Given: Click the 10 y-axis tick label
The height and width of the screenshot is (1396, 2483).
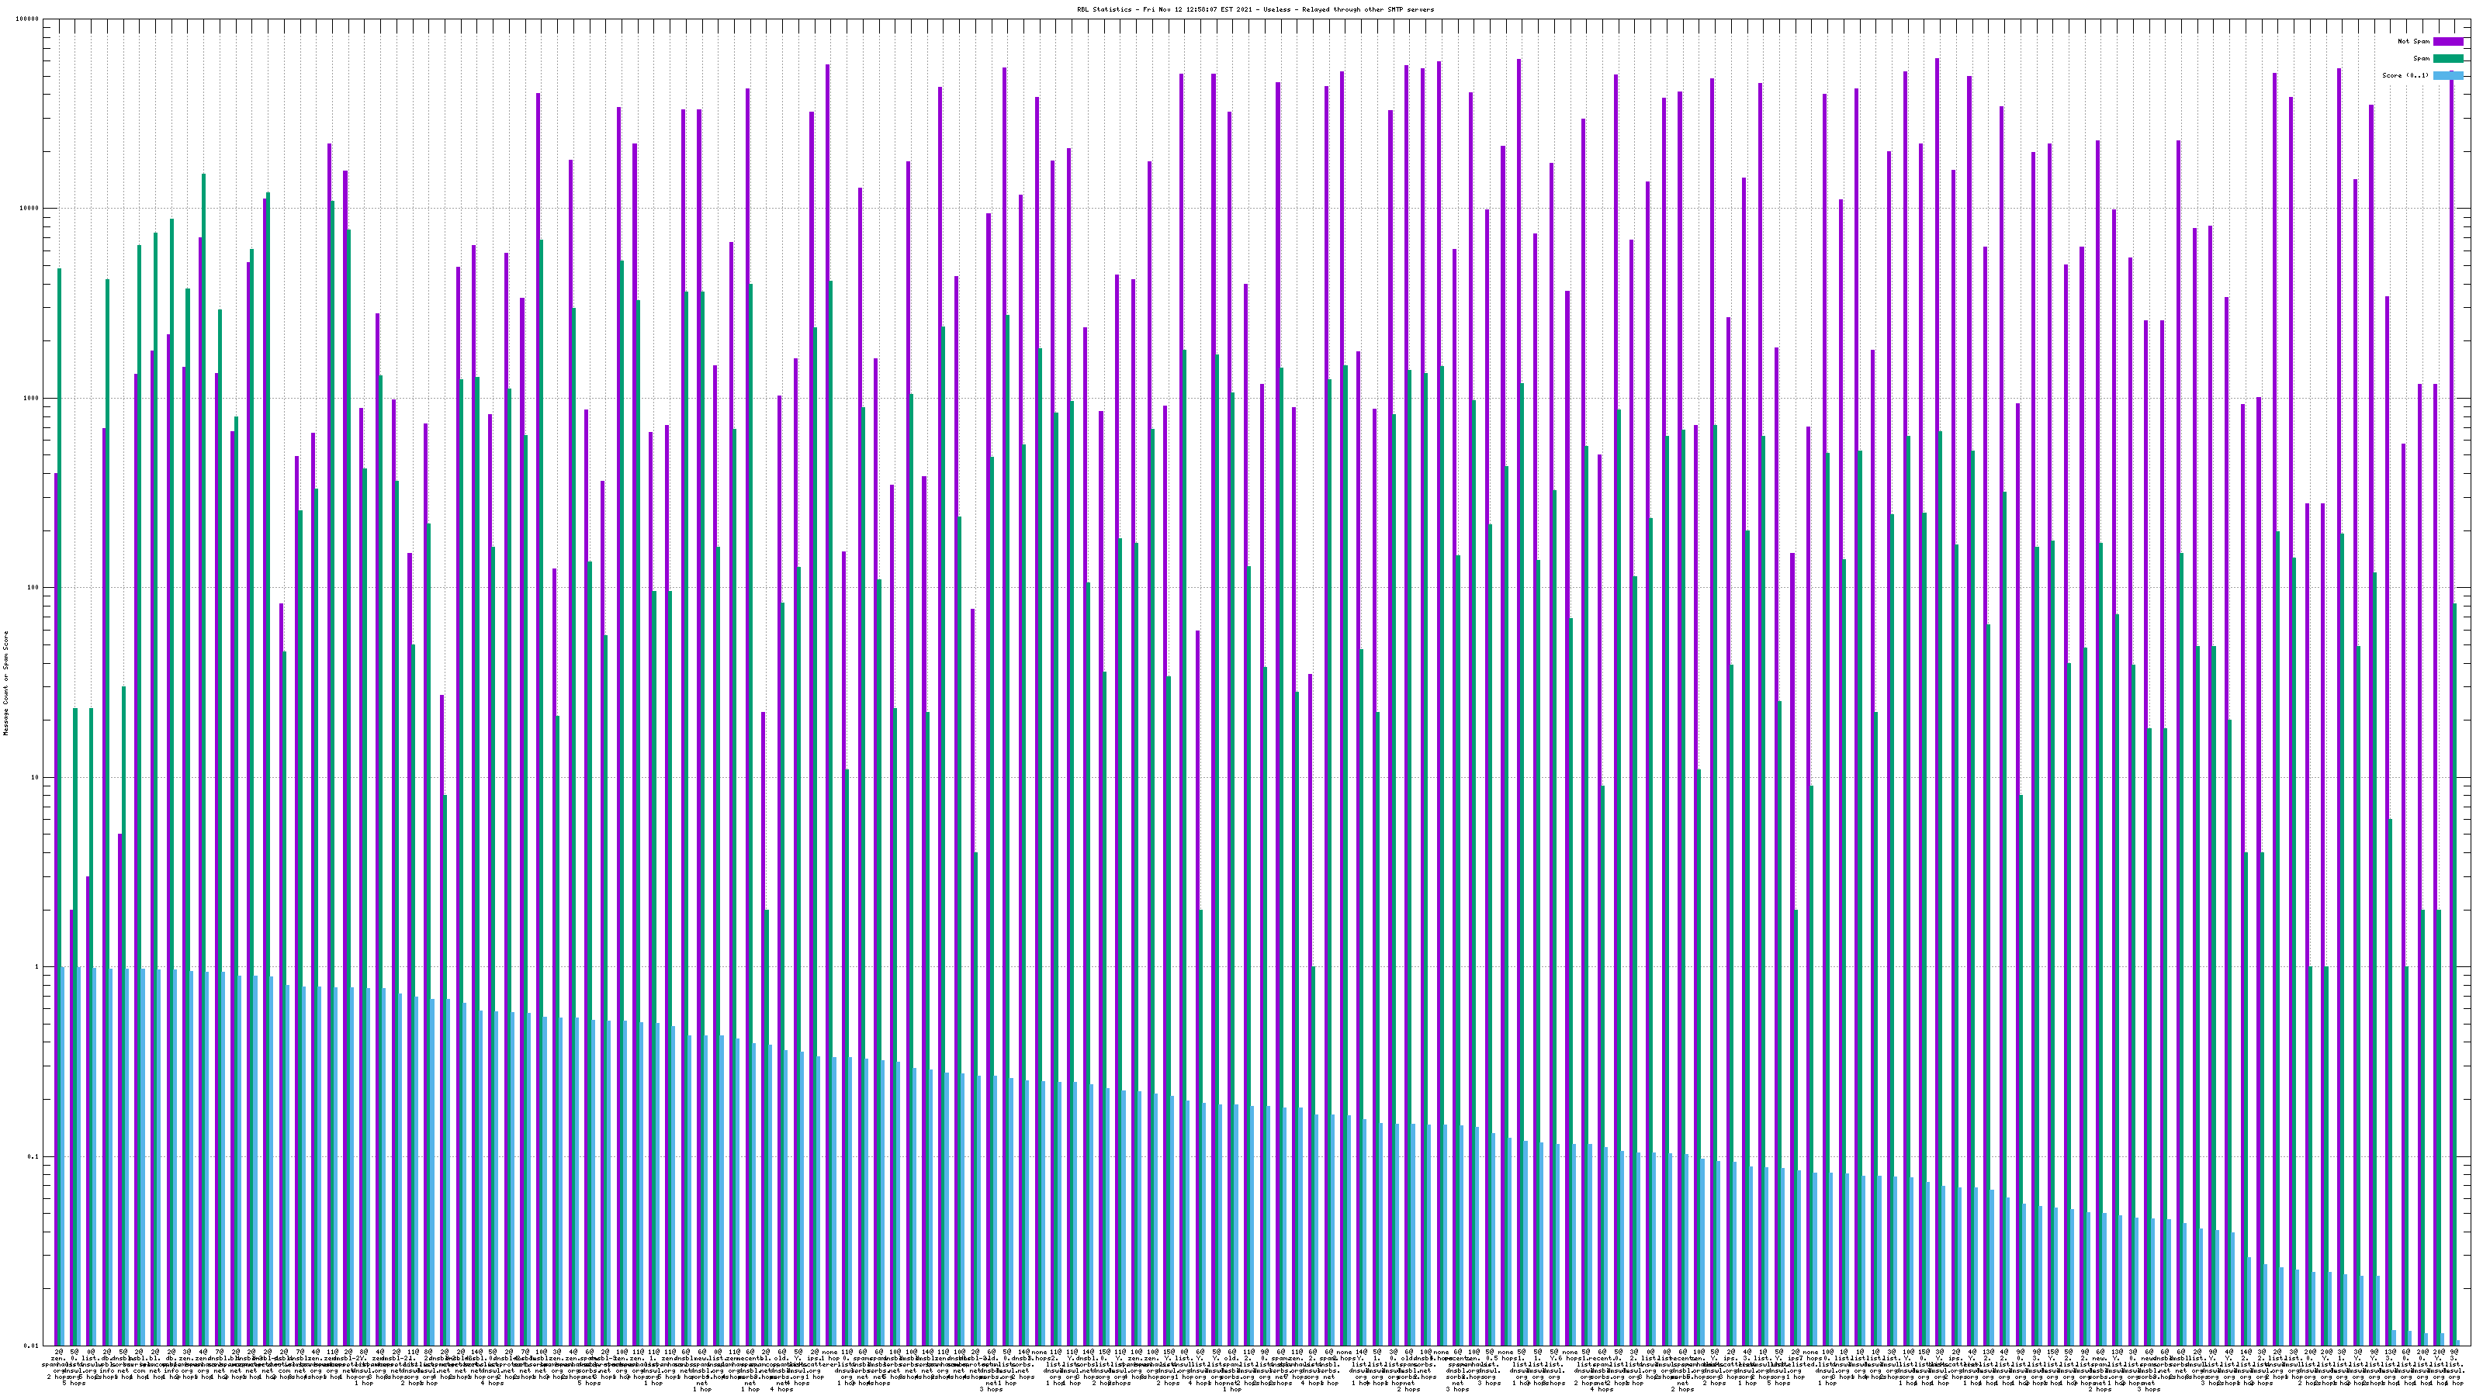Looking at the screenshot, I should [36, 777].
